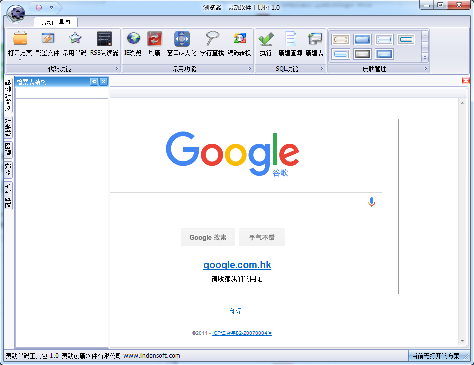The width and height of the screenshot is (474, 365).
Task: Click the 手气不错 button
Action: (262, 237)
